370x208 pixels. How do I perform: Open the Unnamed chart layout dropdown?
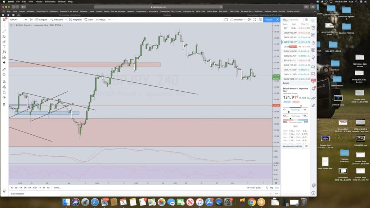[238, 20]
